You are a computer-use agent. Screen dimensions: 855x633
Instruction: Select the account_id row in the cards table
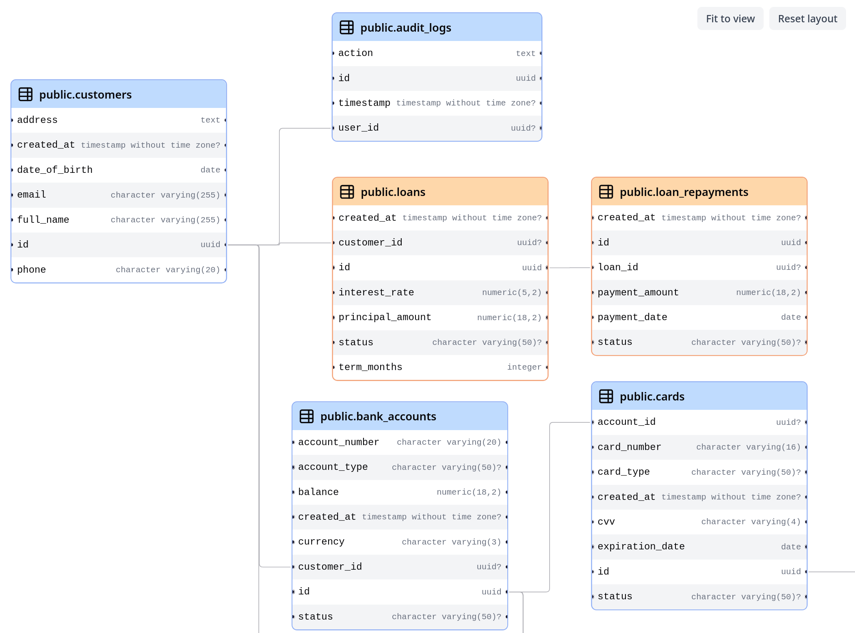point(699,422)
